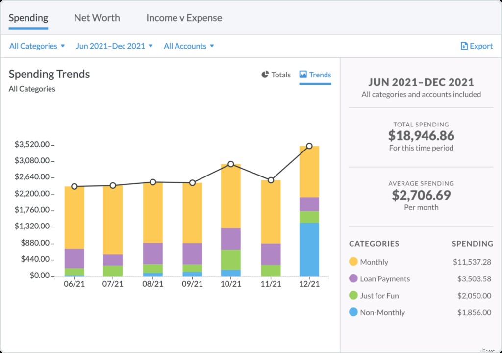
Task: Select the Spending tab
Action: point(28,18)
